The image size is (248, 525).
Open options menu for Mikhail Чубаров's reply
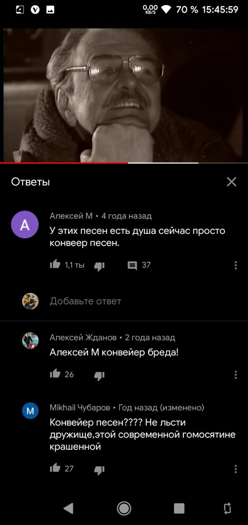coord(236,469)
